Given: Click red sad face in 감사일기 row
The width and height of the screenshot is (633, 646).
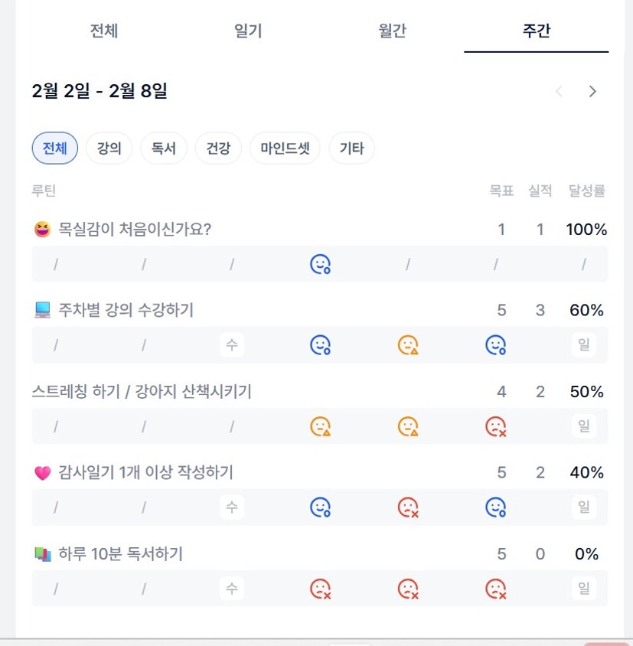Looking at the screenshot, I should coord(408,507).
